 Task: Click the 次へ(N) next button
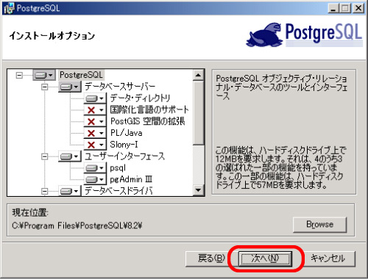(x=265, y=258)
